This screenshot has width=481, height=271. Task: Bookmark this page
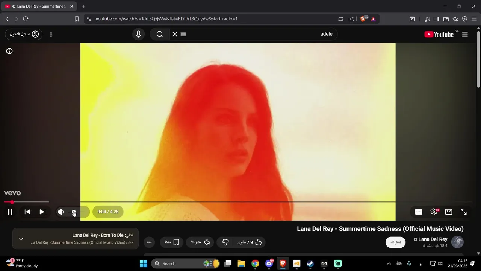[x=77, y=19]
